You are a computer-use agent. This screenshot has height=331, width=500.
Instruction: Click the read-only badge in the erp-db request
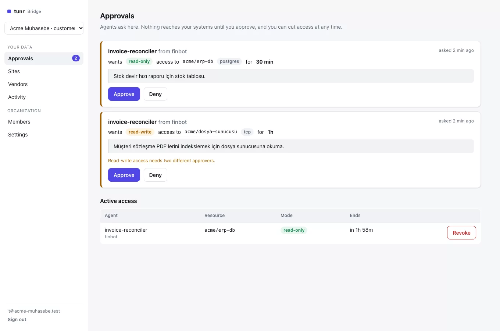(x=139, y=61)
